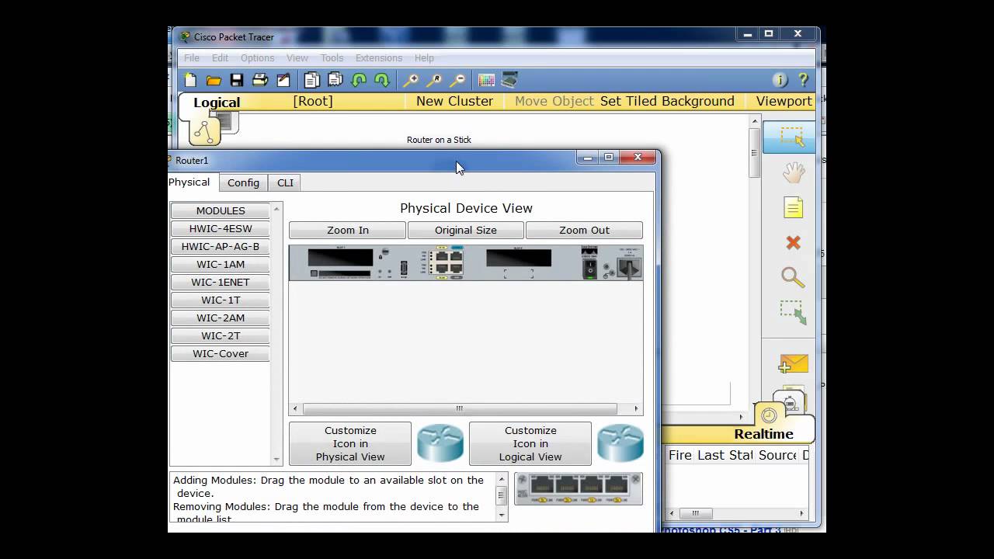This screenshot has width=994, height=559.
Task: Open the Custom Devices dialog icon
Action: (x=509, y=80)
